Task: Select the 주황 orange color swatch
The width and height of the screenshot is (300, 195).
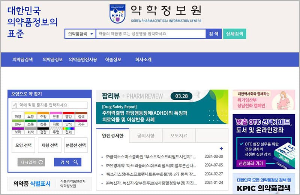Action: pyautogui.click(x=43, y=116)
